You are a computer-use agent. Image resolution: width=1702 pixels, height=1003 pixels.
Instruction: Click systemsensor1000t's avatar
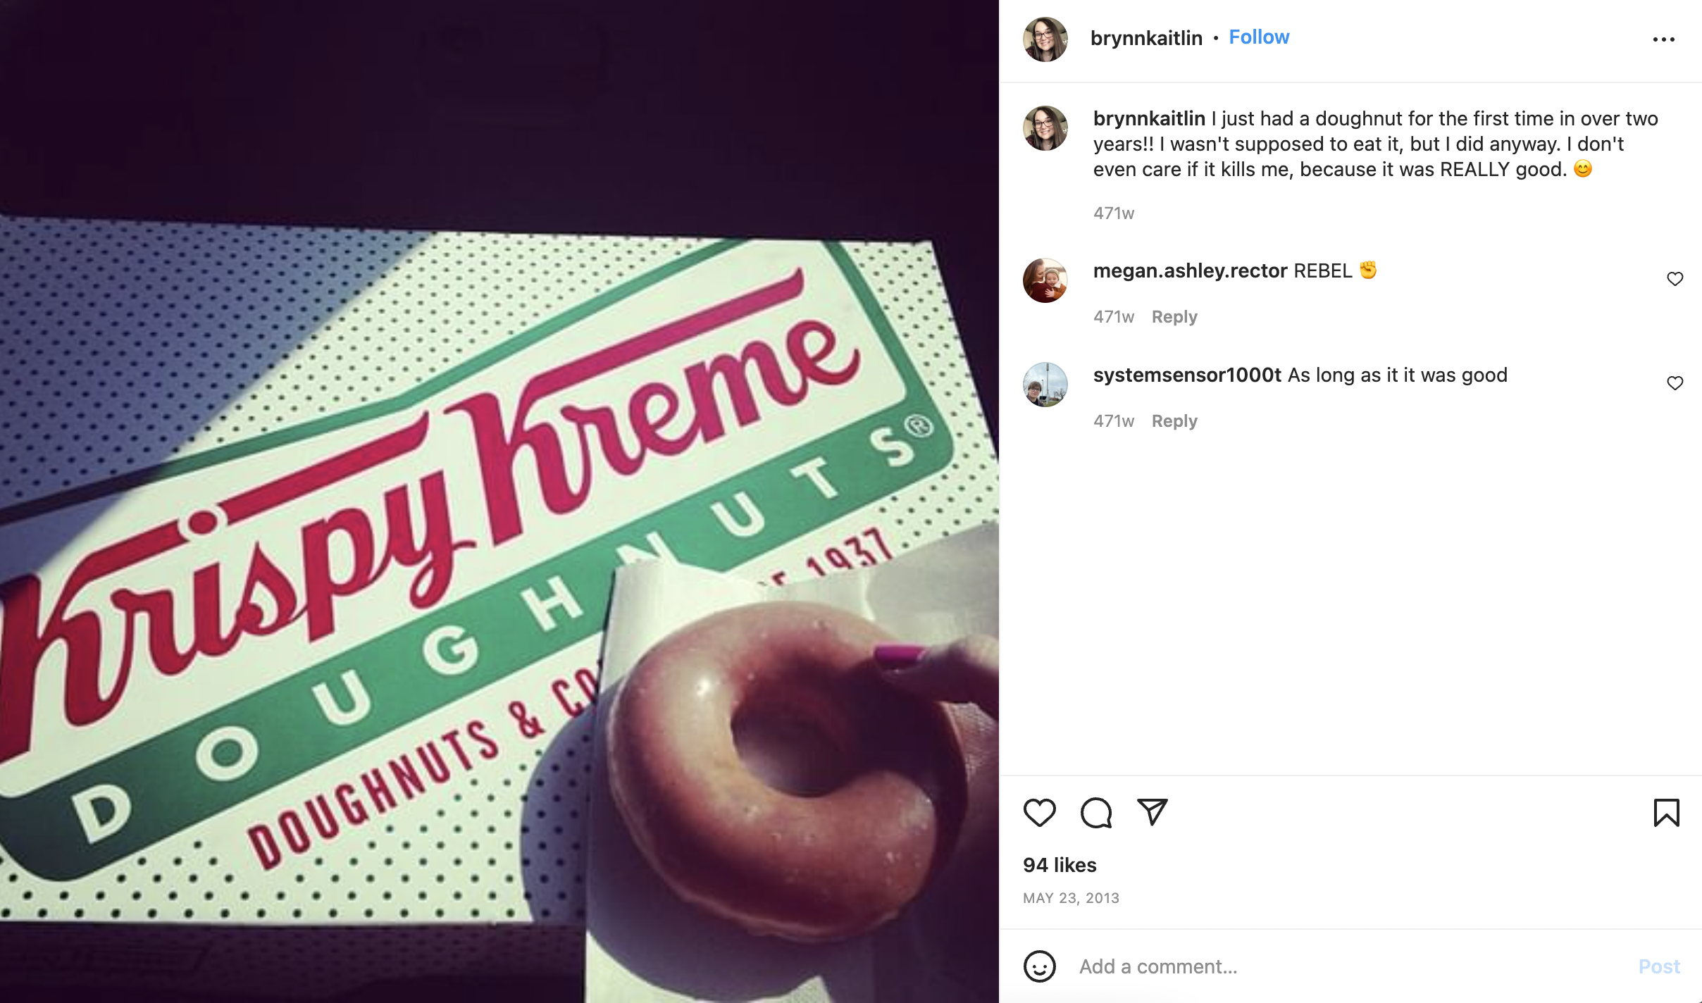tap(1045, 385)
